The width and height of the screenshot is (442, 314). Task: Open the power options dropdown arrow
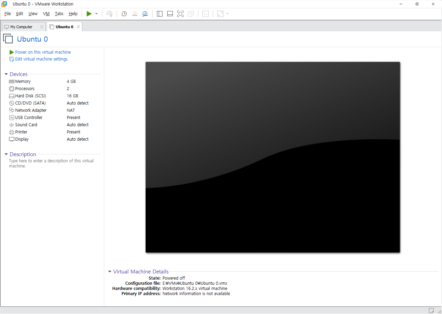[96, 14]
